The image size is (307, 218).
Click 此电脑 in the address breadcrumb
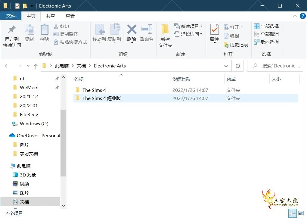(62, 66)
